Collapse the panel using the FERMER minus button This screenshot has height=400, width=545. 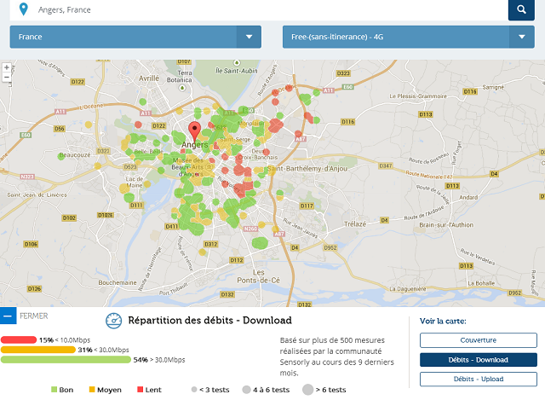click(8, 316)
